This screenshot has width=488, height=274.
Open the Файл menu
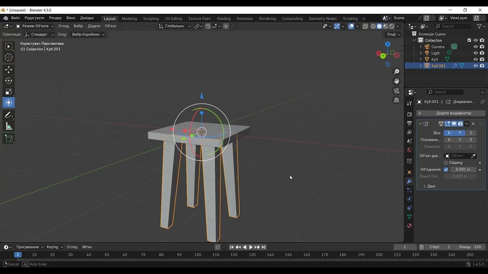15,18
